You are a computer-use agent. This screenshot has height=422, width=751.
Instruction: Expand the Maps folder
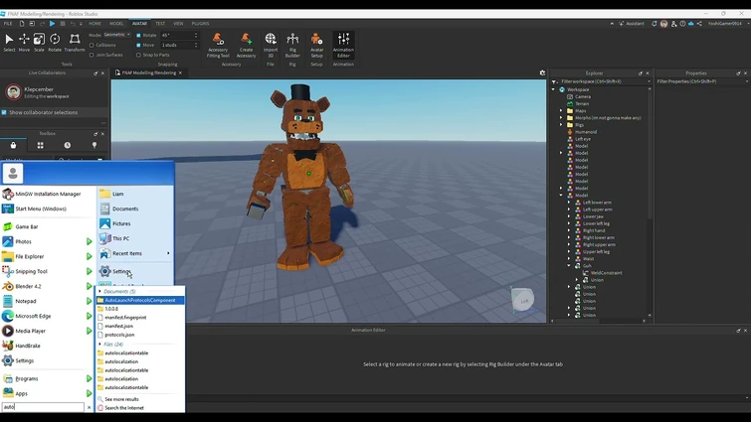coord(561,110)
